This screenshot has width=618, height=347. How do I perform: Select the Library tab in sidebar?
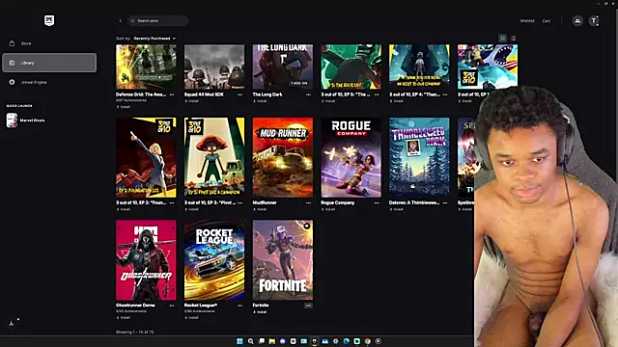[49, 63]
